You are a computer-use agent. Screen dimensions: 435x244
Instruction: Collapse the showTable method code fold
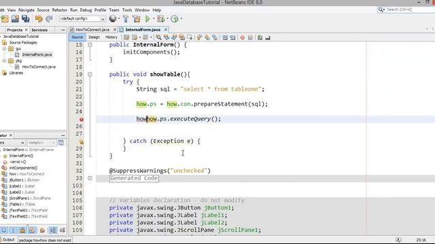point(90,75)
